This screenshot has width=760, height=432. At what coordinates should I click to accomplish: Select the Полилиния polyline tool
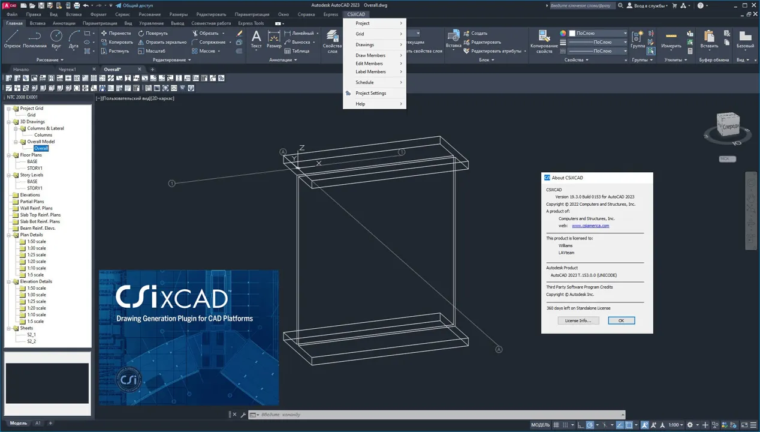tap(35, 39)
